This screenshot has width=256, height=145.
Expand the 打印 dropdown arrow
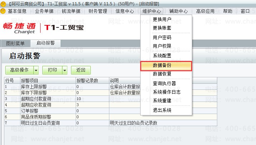(65, 70)
